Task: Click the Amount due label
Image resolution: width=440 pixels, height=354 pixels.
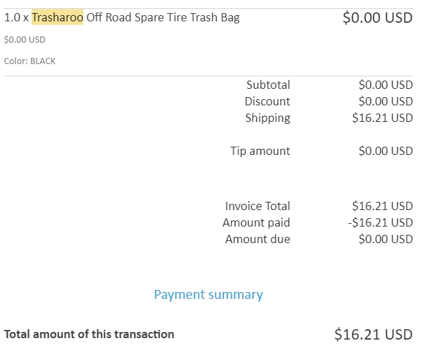Action: click(258, 239)
